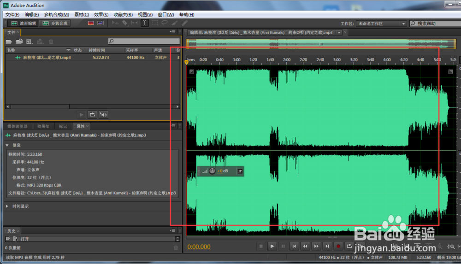Screen dimensions: 461x264
Task: Open the 编辑(E) menu
Action: tap(31, 15)
